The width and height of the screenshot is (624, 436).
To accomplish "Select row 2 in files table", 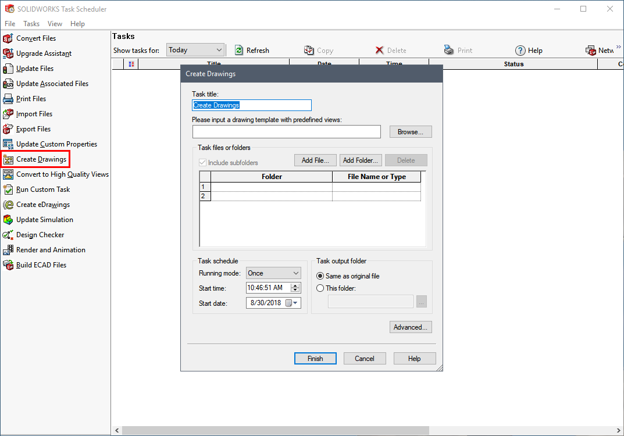I will (x=205, y=196).
